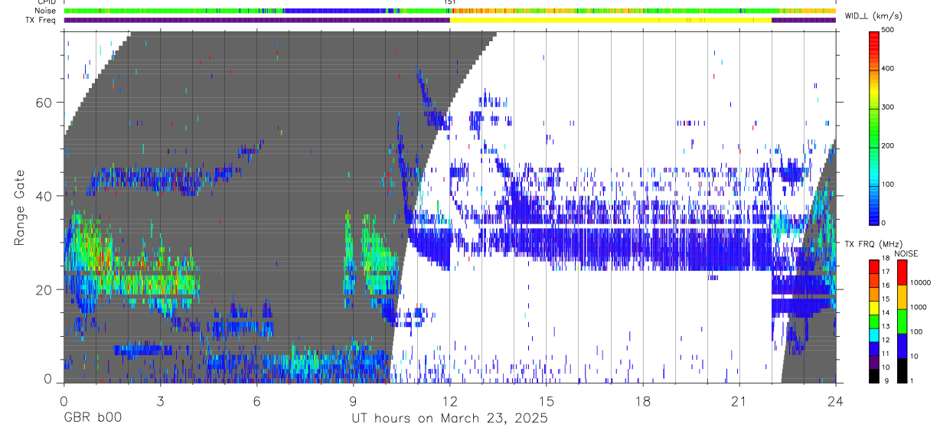This screenshot has width=940, height=434.
Task: Pick the purple segment in TX FRQ legend
Action: [874, 361]
